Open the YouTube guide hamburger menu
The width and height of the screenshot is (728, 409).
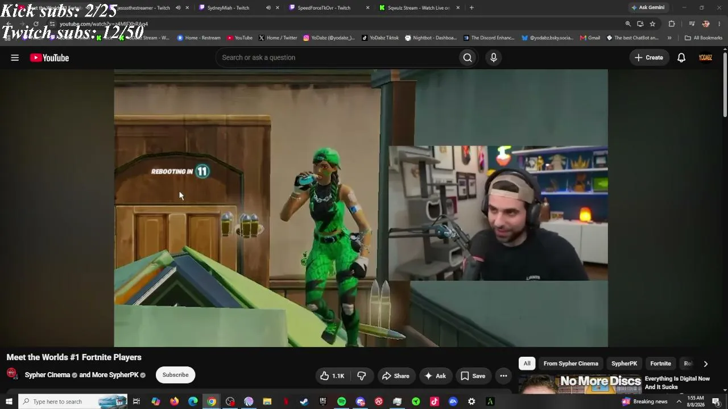pos(15,57)
